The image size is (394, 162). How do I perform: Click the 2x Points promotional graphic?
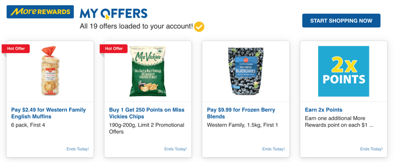344,71
